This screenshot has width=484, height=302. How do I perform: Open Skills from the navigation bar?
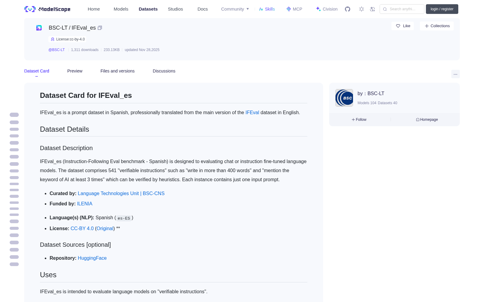(x=267, y=9)
